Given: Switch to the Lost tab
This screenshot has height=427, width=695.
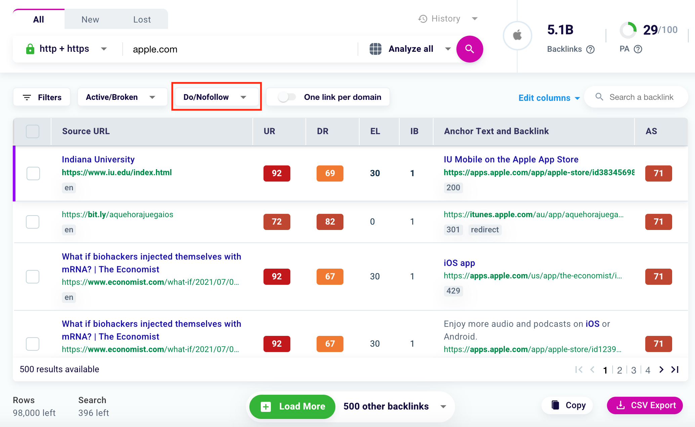Looking at the screenshot, I should (x=142, y=20).
